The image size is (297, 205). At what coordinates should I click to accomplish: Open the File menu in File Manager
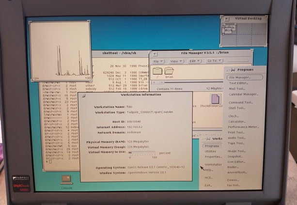point(158,62)
